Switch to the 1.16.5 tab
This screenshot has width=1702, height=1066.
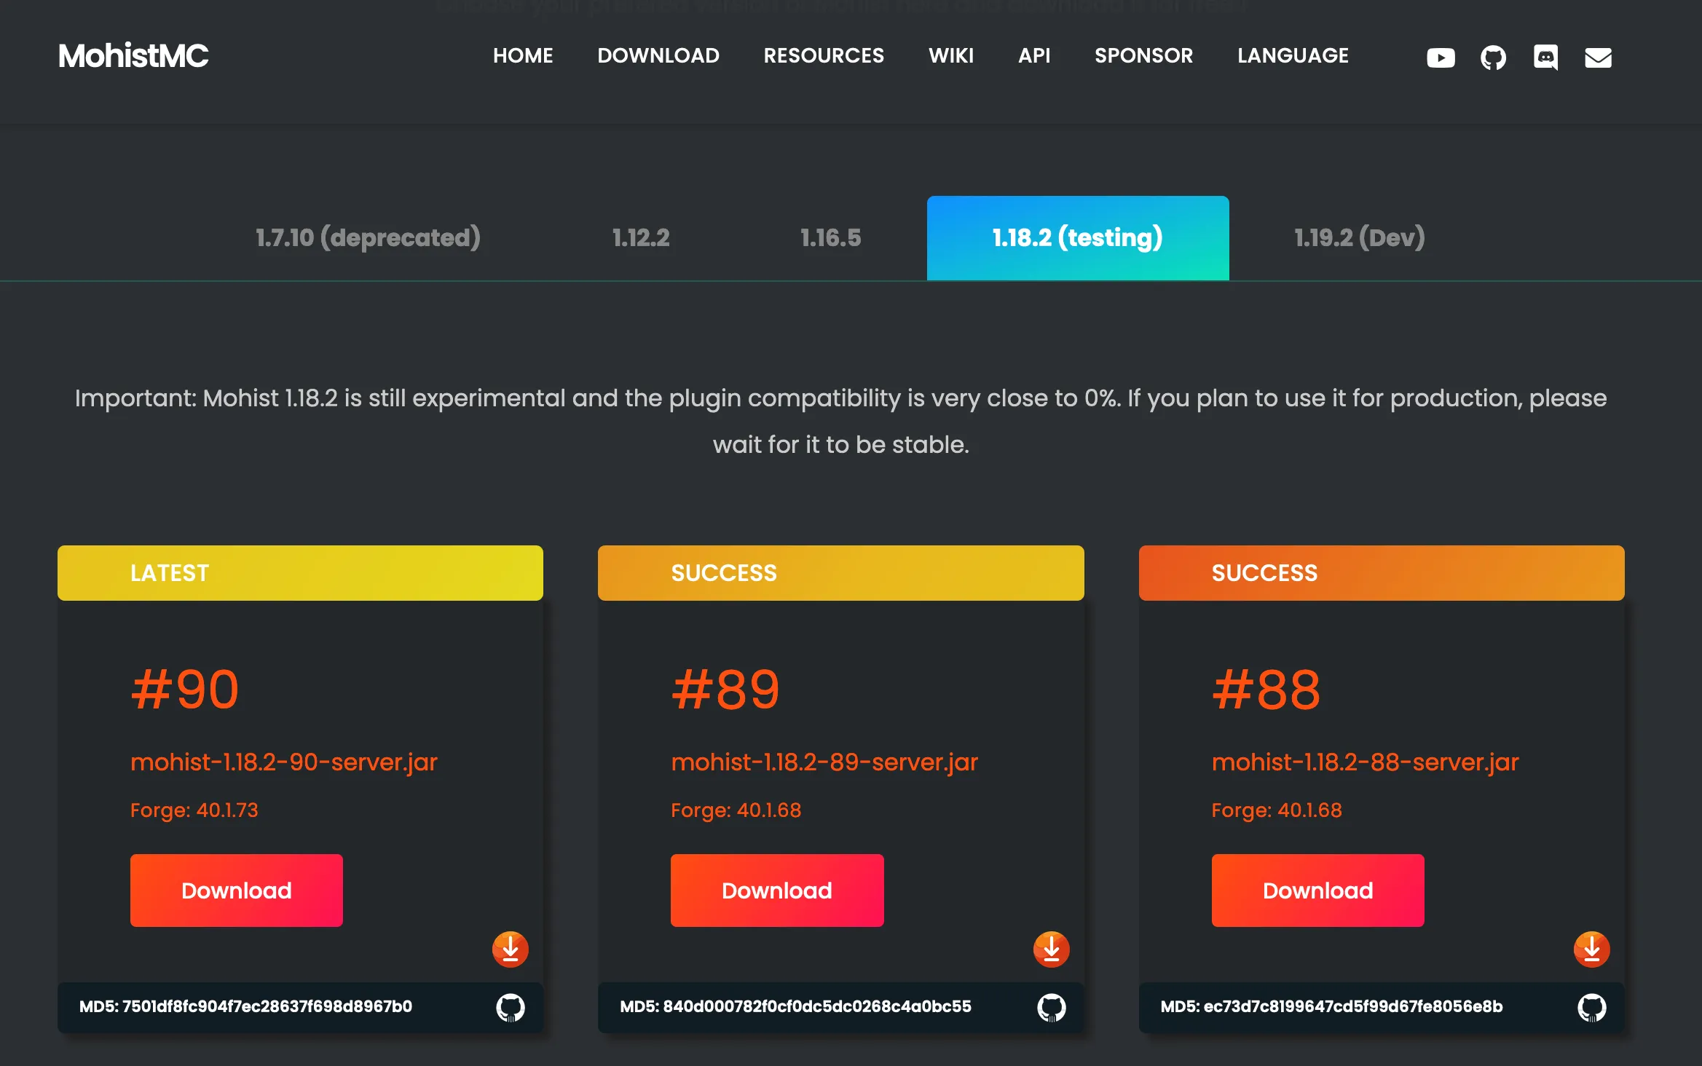click(830, 237)
